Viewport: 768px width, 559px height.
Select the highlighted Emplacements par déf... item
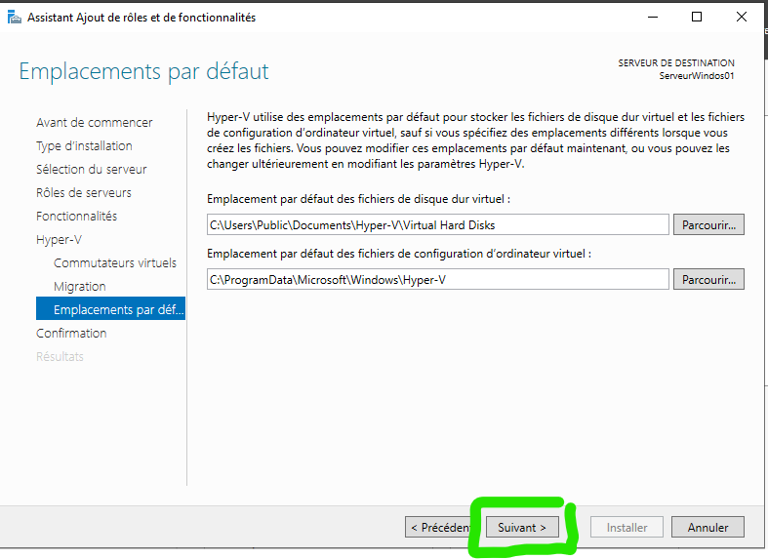110,309
